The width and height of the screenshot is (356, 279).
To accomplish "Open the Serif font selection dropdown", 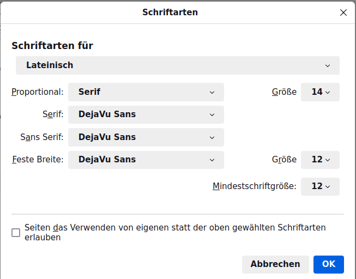I will pos(146,115).
